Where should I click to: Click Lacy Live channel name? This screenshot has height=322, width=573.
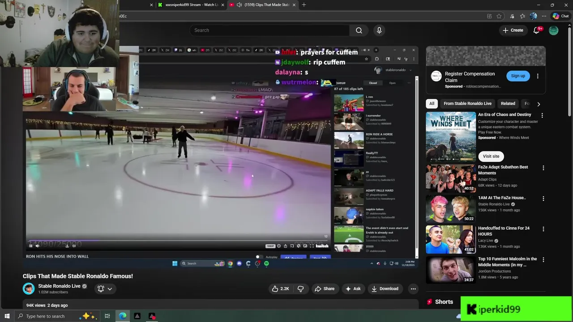(485, 241)
